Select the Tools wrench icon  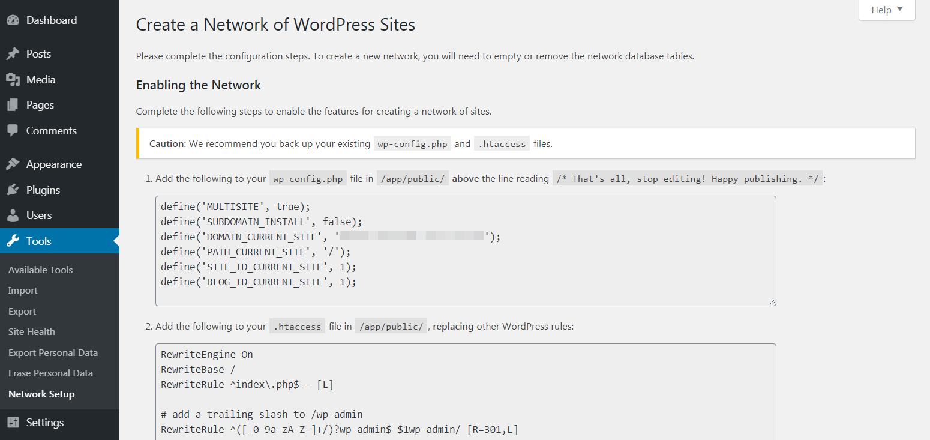click(13, 240)
